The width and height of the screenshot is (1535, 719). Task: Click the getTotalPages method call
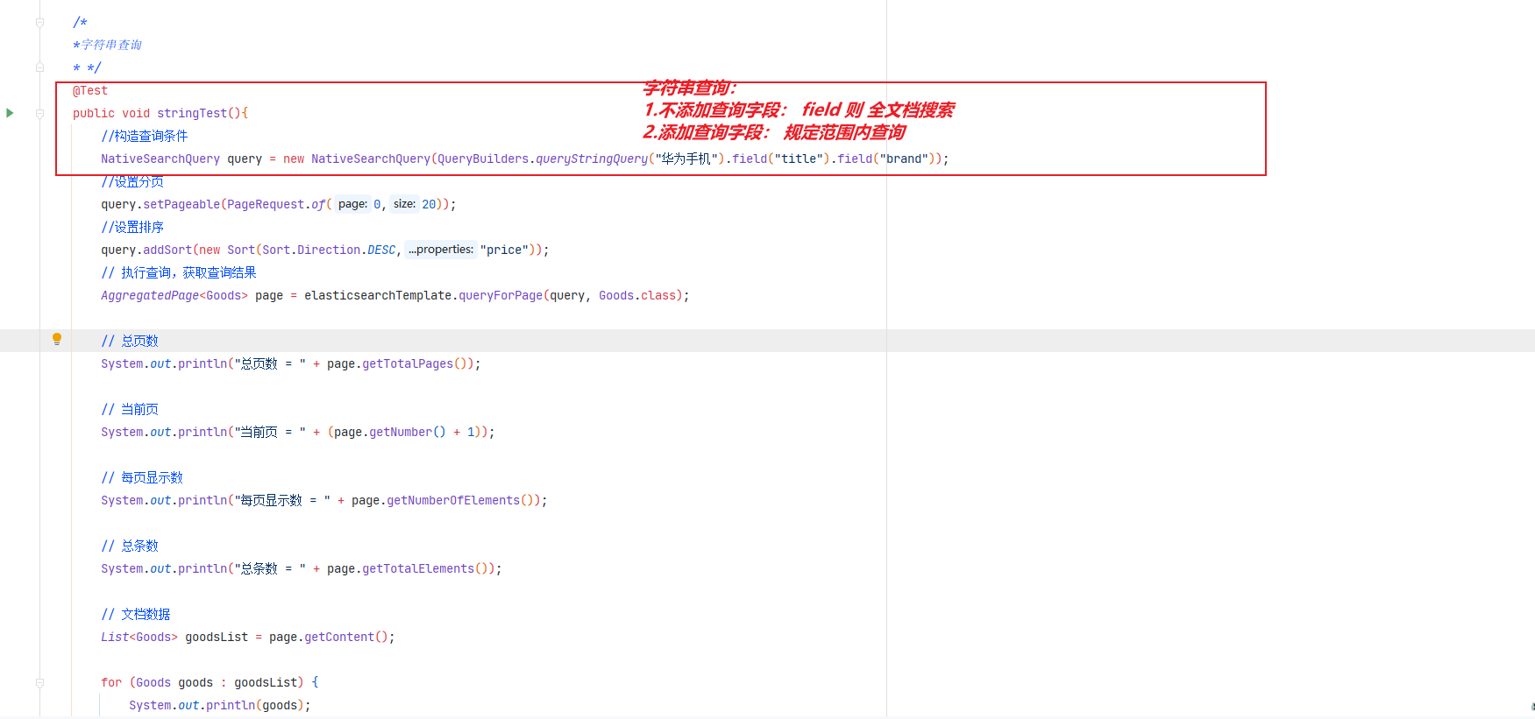408,363
